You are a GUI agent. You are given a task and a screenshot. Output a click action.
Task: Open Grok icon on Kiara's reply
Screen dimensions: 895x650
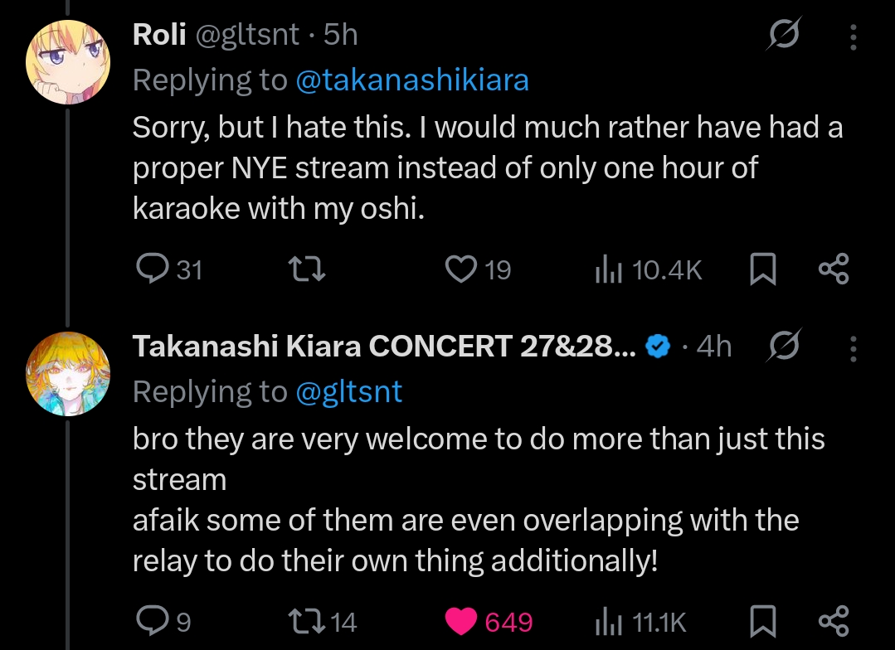pos(783,347)
